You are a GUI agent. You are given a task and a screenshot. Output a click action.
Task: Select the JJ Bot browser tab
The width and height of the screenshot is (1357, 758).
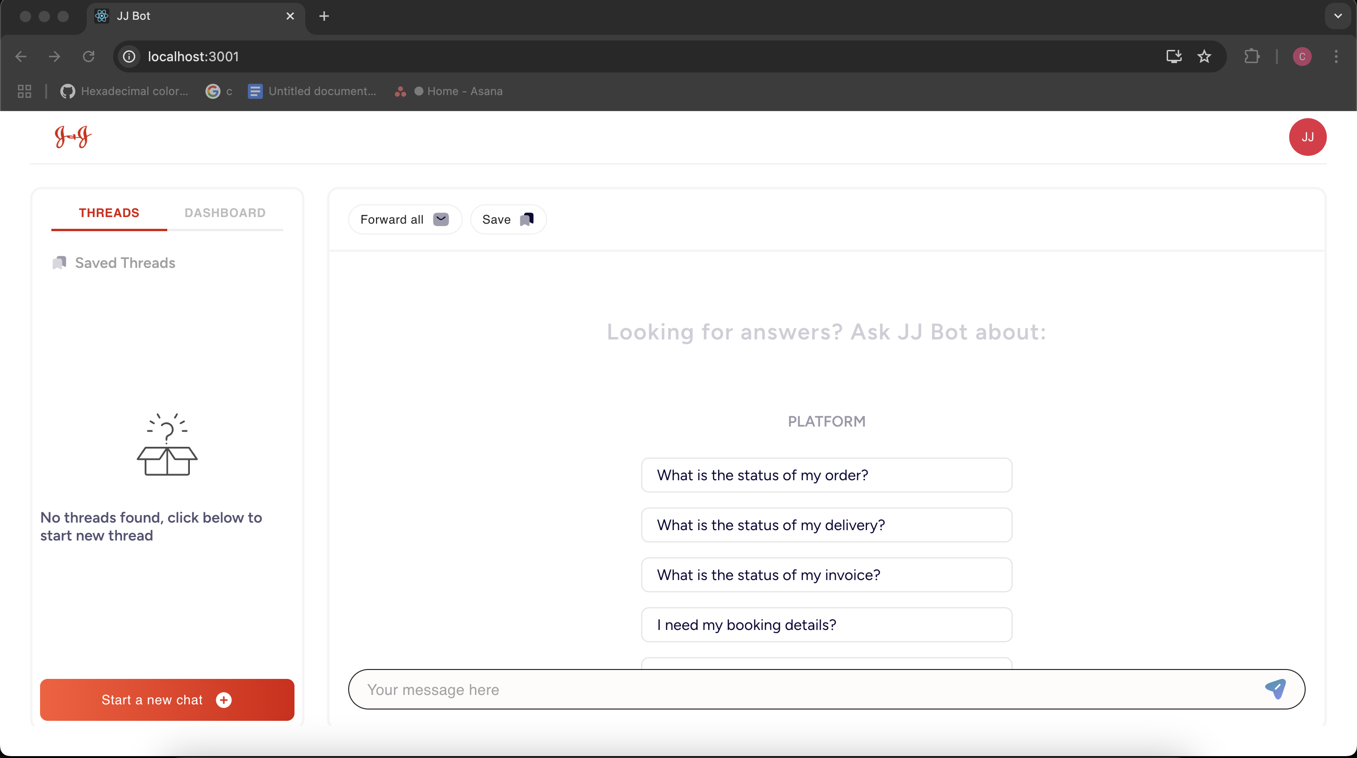tap(195, 16)
